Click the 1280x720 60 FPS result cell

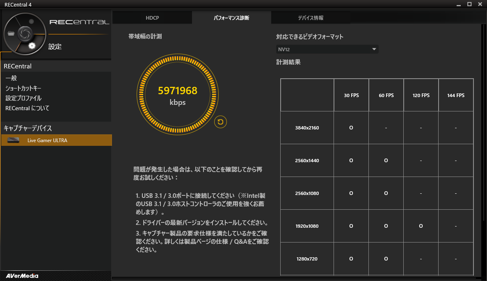tap(386, 258)
